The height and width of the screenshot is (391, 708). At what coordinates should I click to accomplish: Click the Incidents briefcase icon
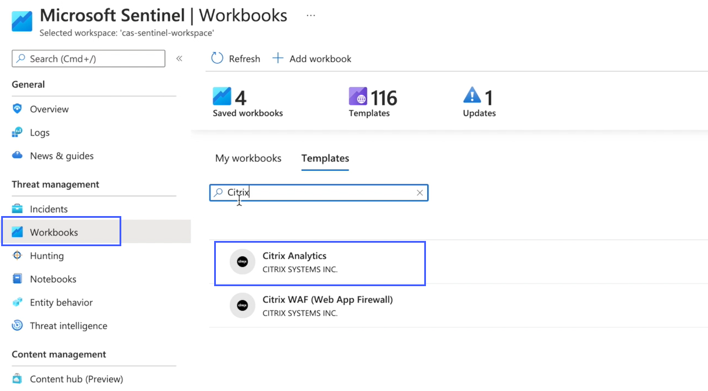click(x=17, y=209)
